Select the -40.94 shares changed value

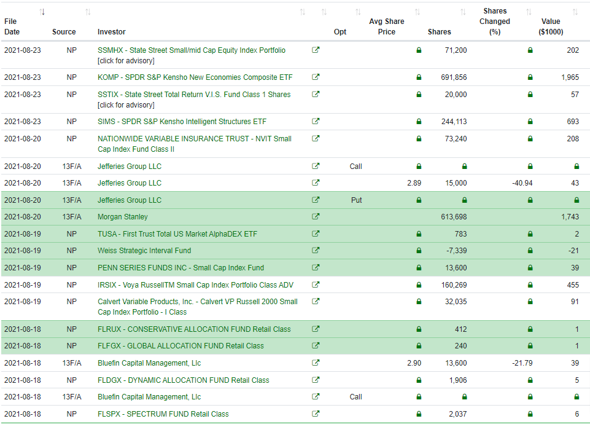(522, 183)
